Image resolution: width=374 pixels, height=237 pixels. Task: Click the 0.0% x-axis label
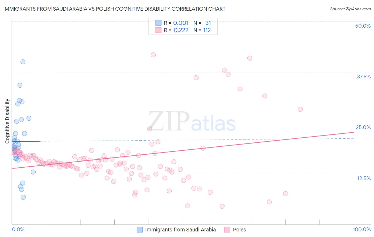(x=18, y=229)
